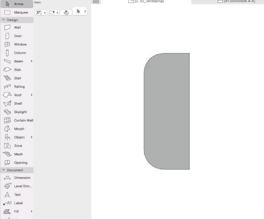Open the tab overview grid icon

[x=96, y=1]
